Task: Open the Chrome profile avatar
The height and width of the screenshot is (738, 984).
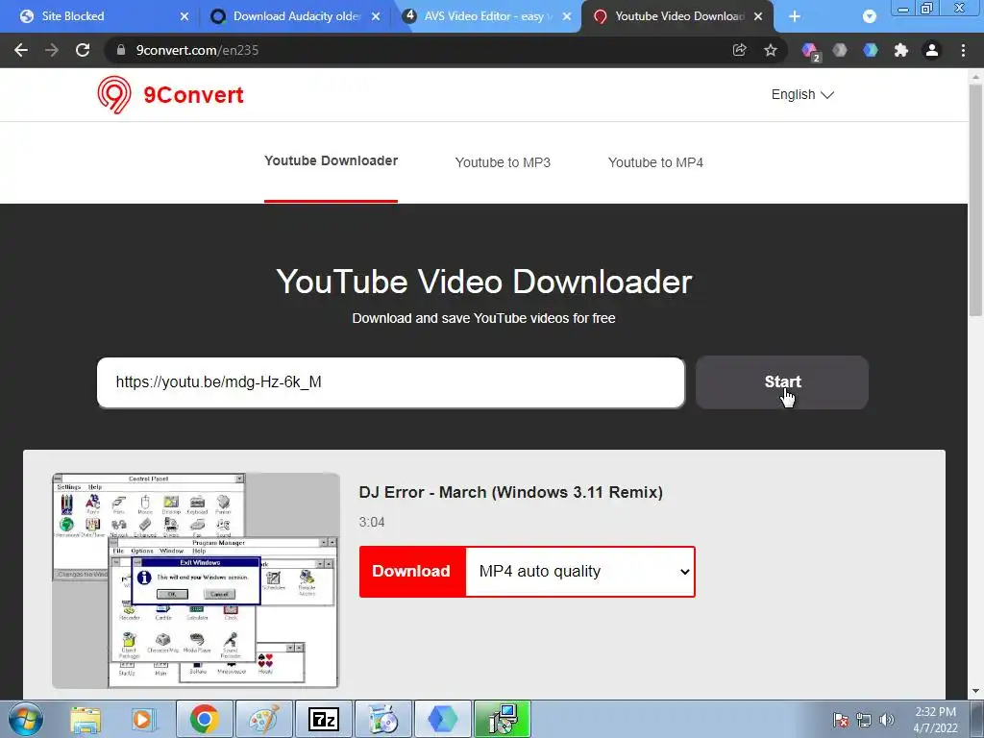Action: pos(932,50)
